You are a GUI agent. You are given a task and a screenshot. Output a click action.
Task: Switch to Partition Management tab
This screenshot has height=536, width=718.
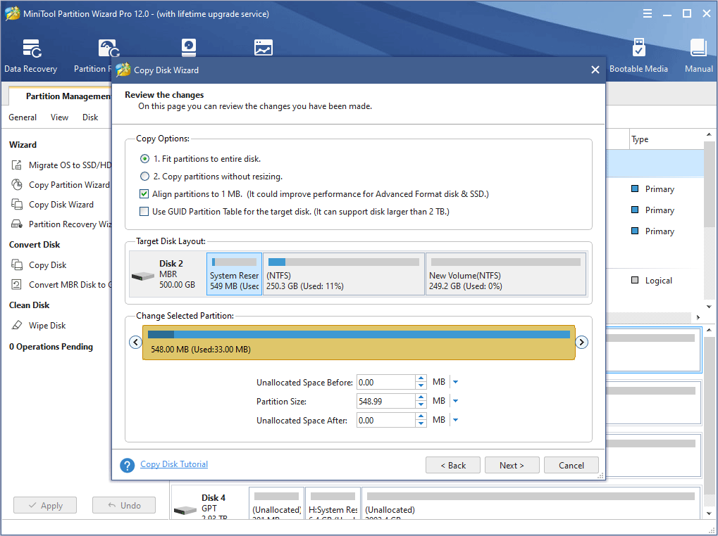coord(61,96)
